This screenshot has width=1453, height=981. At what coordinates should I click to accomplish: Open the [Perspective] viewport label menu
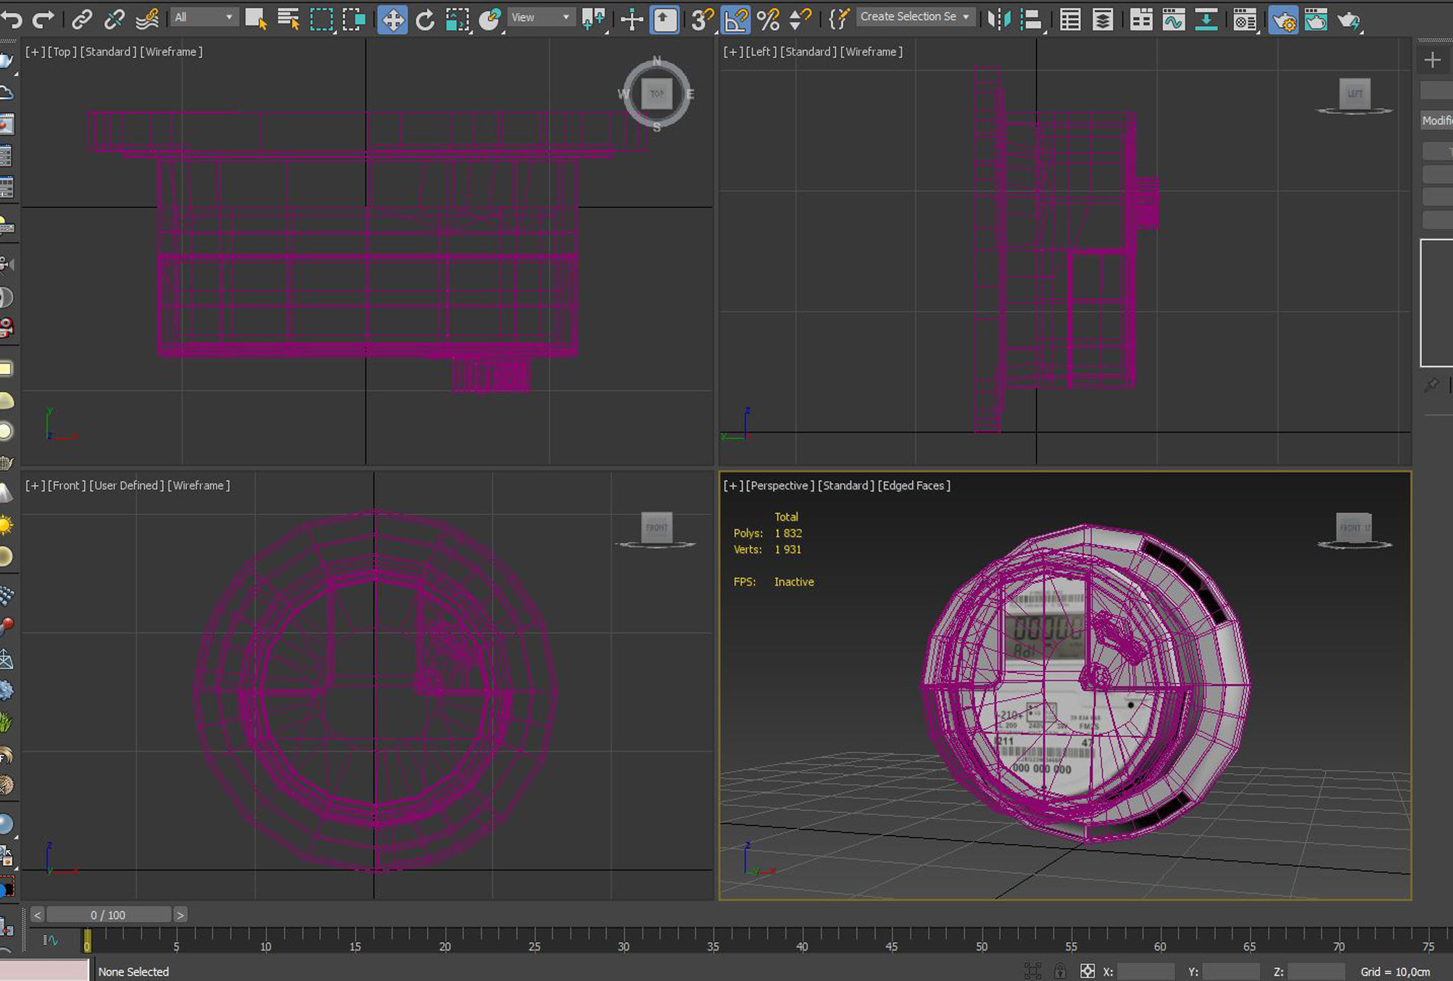coord(779,485)
